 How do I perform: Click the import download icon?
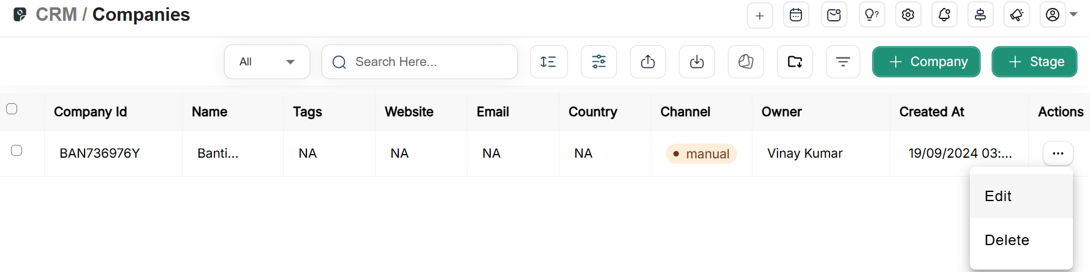click(x=697, y=62)
